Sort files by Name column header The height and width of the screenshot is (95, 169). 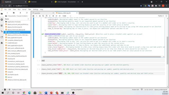coord(17,19)
